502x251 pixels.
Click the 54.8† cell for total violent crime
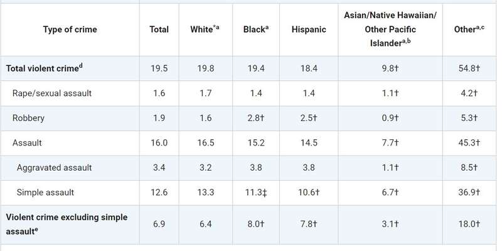click(x=468, y=68)
